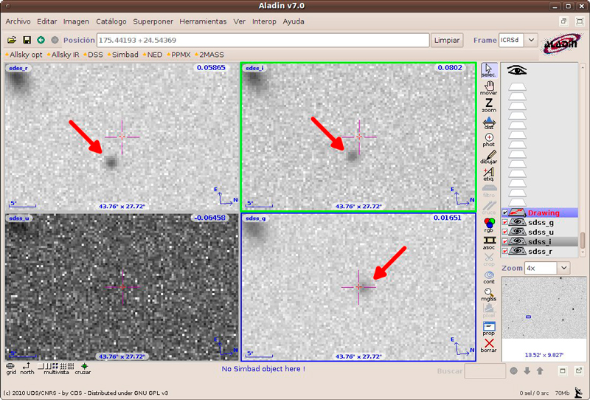Open the Editar menu
Viewport: 590px width, 400px height.
pos(47,21)
